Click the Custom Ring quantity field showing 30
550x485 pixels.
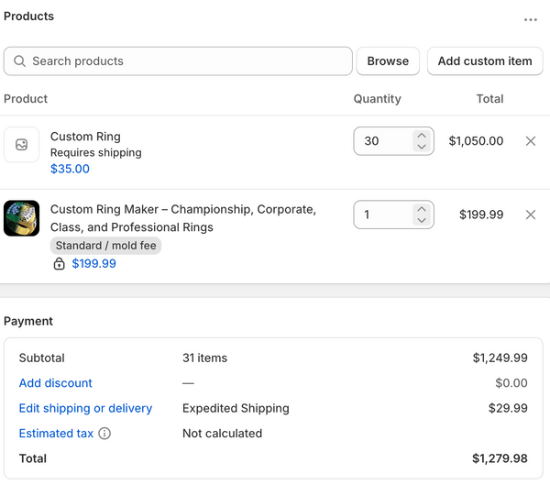tap(383, 141)
